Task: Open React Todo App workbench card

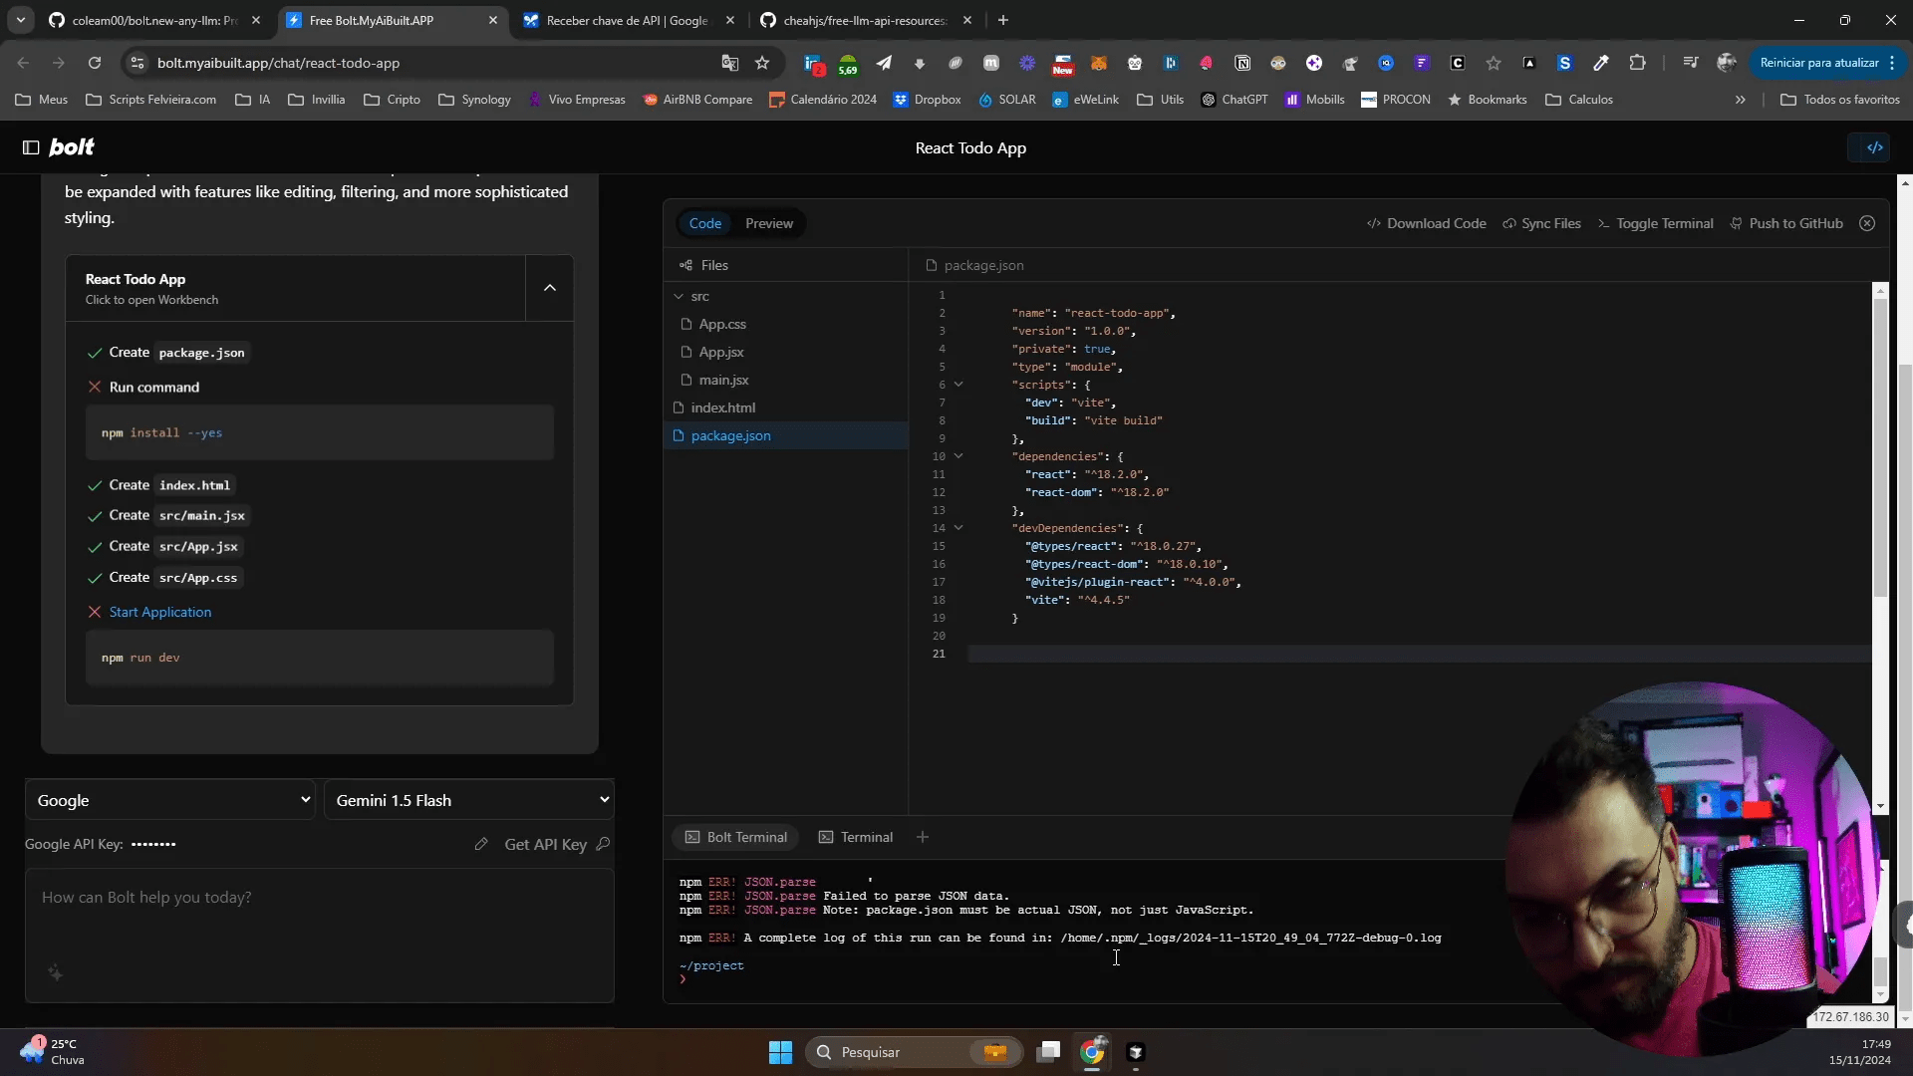Action: tap(296, 288)
